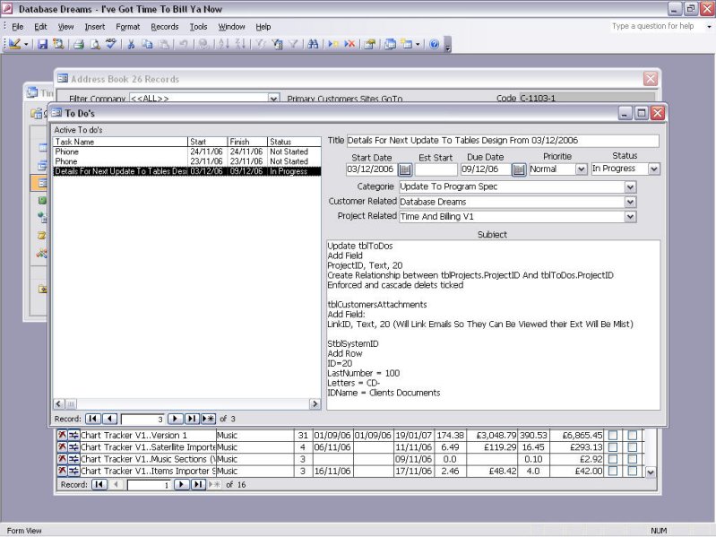Viewport: 716px width, 537px height.
Task: Click Filter By Form toolbar icon
Action: coord(277,44)
